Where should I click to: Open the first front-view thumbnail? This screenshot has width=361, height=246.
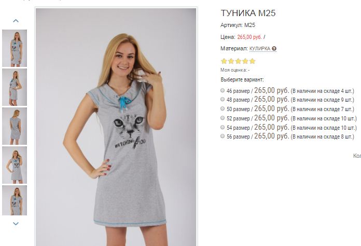(15, 48)
